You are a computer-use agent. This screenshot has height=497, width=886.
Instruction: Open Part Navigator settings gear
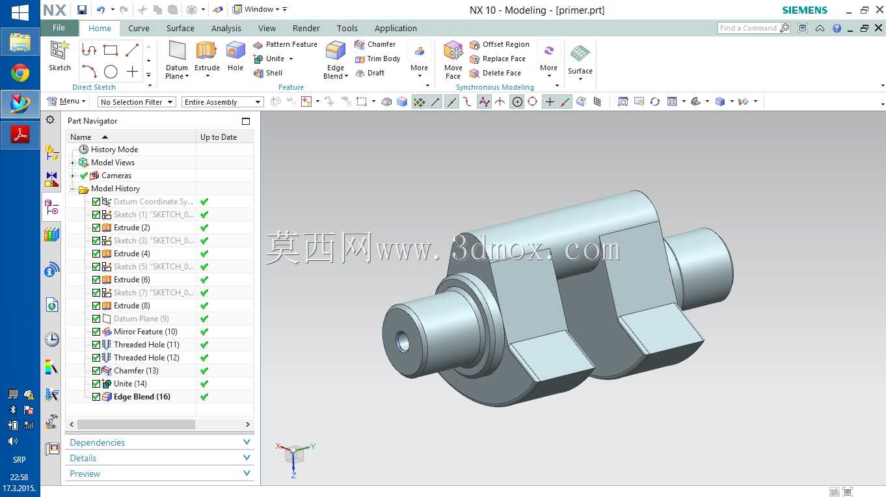50,120
